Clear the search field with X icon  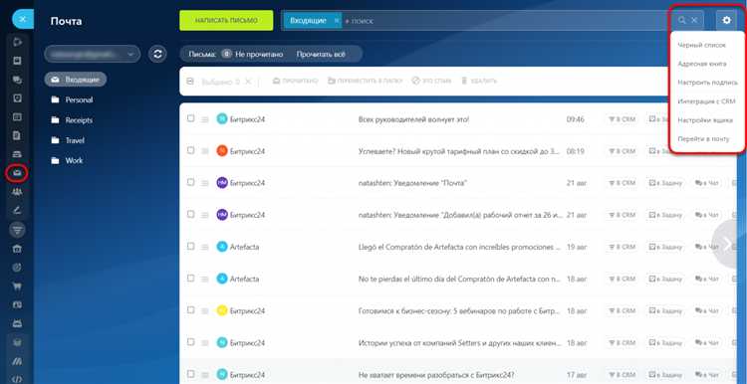(694, 21)
